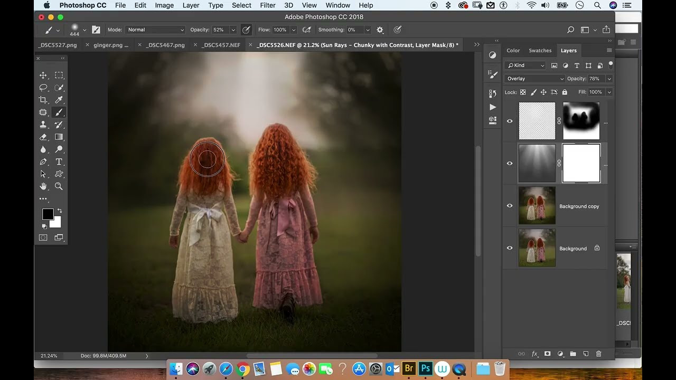This screenshot has height=380, width=676.
Task: Switch to the Swatches tab
Action: (x=540, y=50)
